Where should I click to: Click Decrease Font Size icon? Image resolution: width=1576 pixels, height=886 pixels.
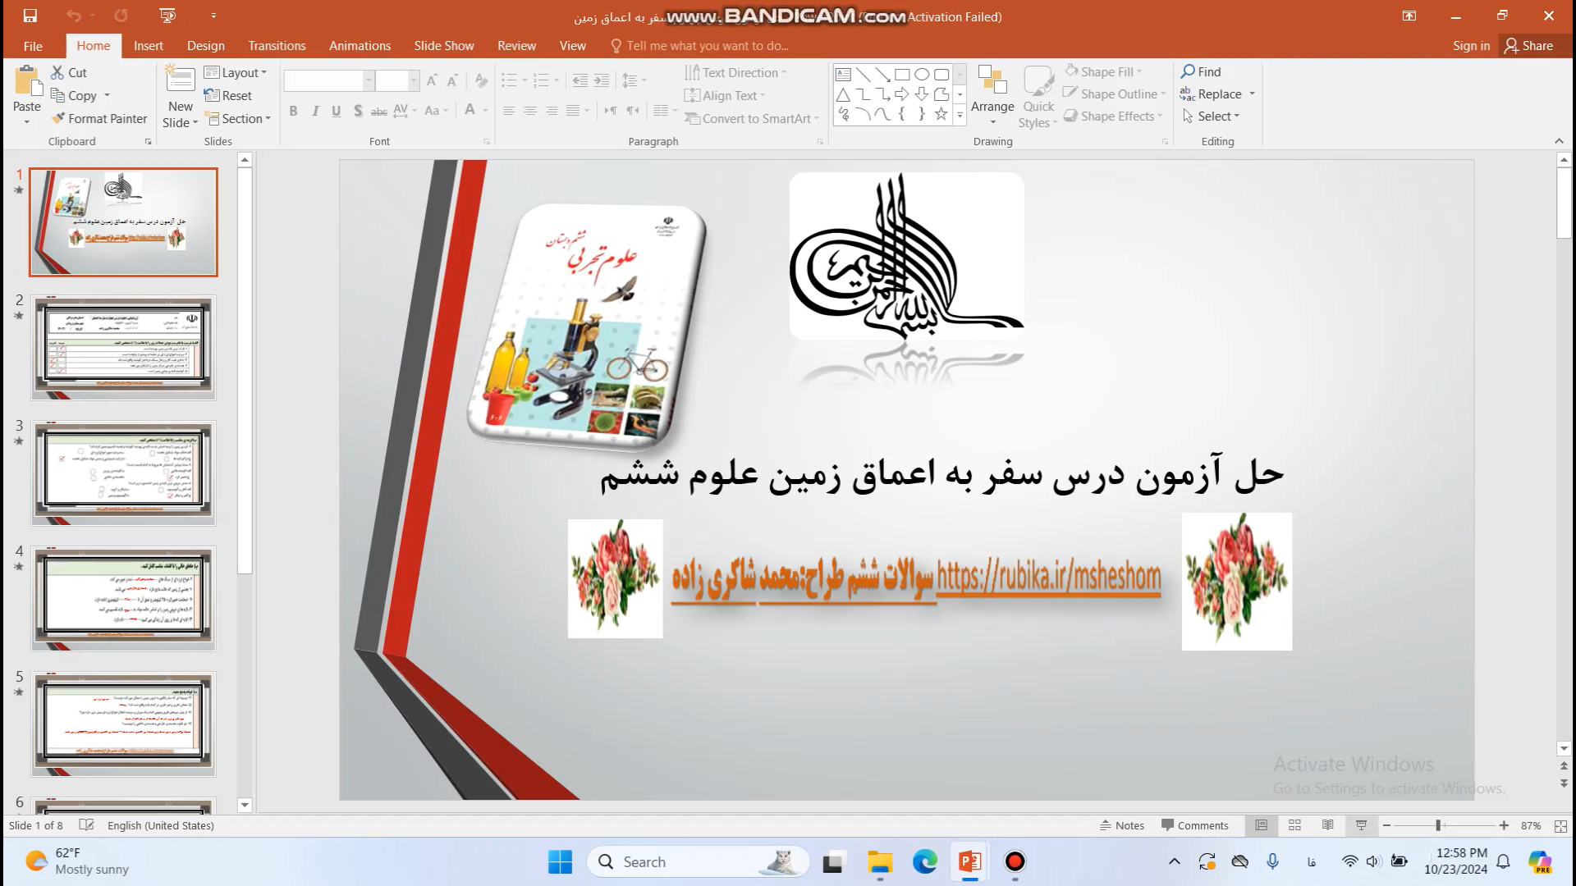(x=452, y=80)
